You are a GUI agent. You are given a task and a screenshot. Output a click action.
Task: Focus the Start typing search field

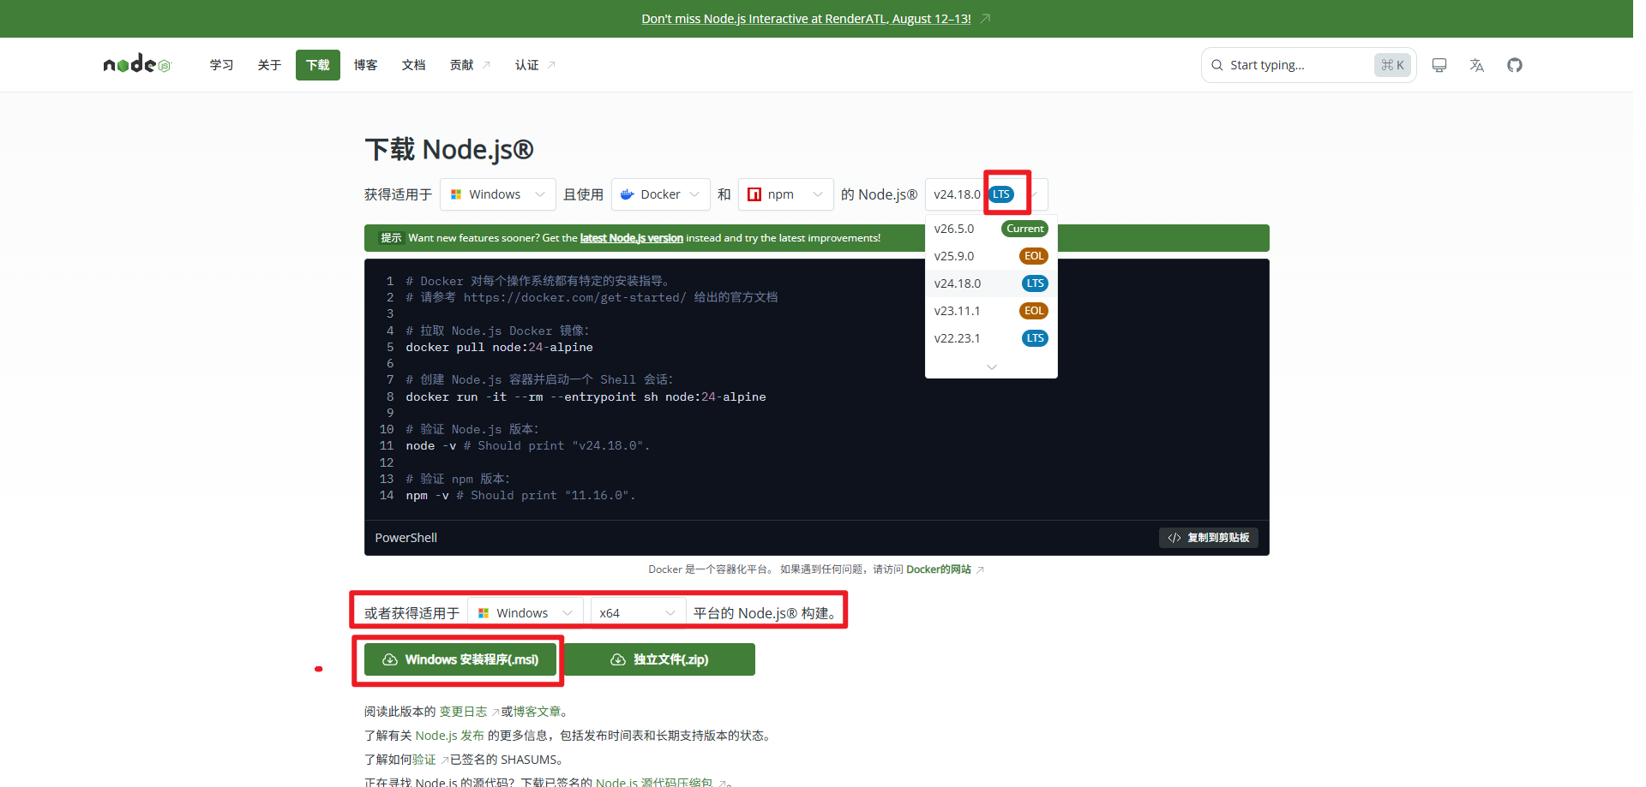1308,65
